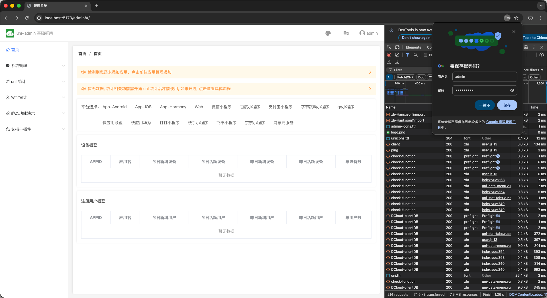Open the Google 密码管理工具 link
This screenshot has width=547, height=298.
(501, 122)
